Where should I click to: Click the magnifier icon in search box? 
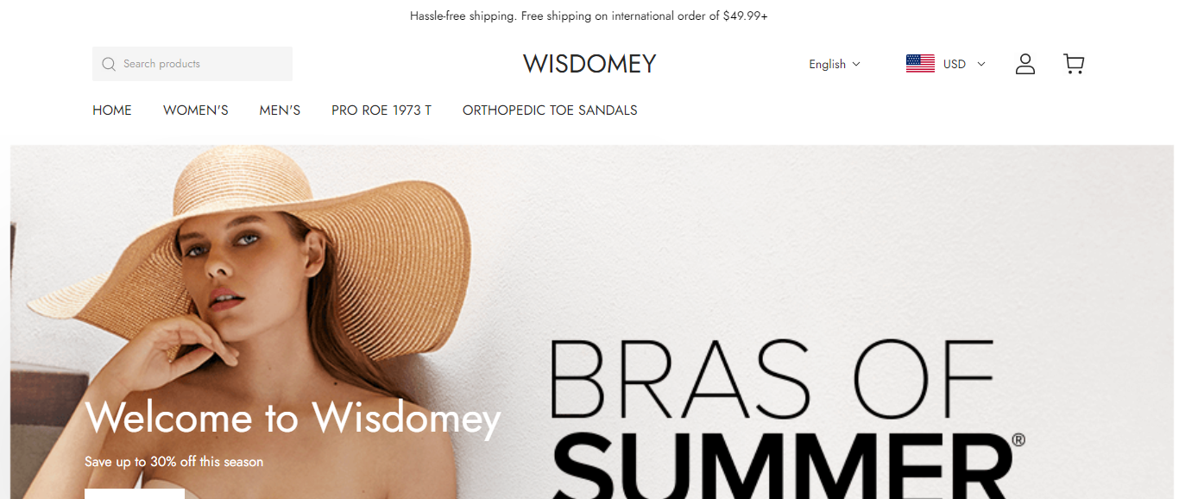(108, 64)
